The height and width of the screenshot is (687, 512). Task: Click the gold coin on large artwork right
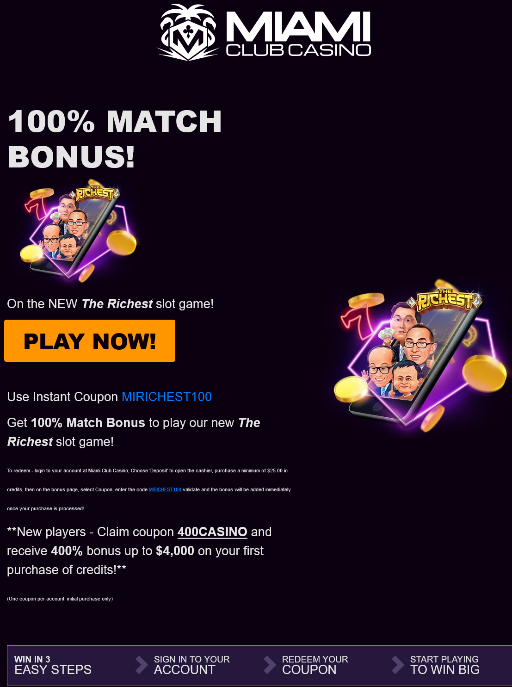[484, 373]
